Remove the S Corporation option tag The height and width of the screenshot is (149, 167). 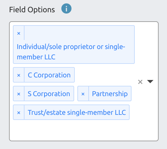(19, 94)
